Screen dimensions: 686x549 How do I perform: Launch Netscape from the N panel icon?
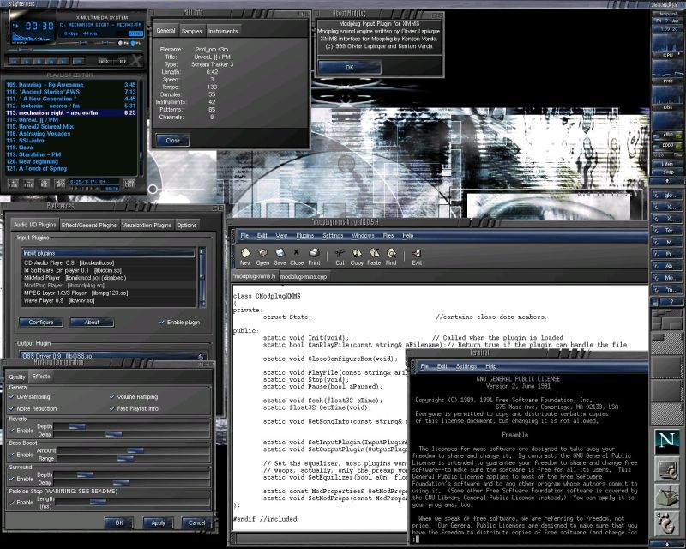tap(666, 441)
